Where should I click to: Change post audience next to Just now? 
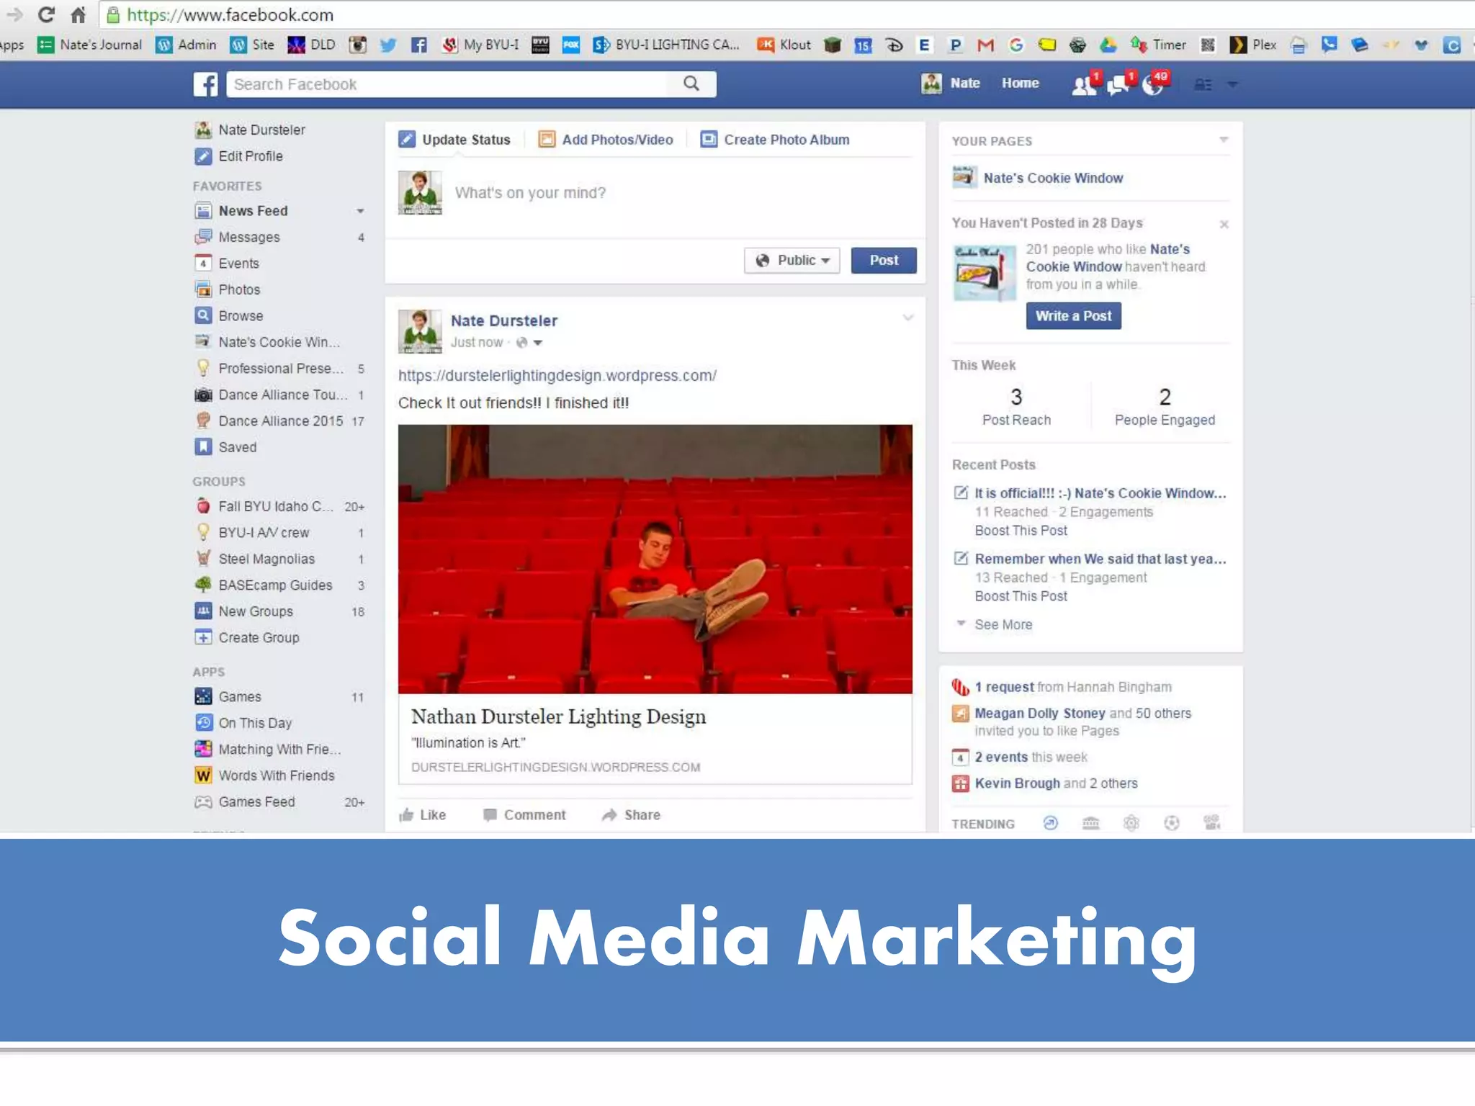coord(529,343)
